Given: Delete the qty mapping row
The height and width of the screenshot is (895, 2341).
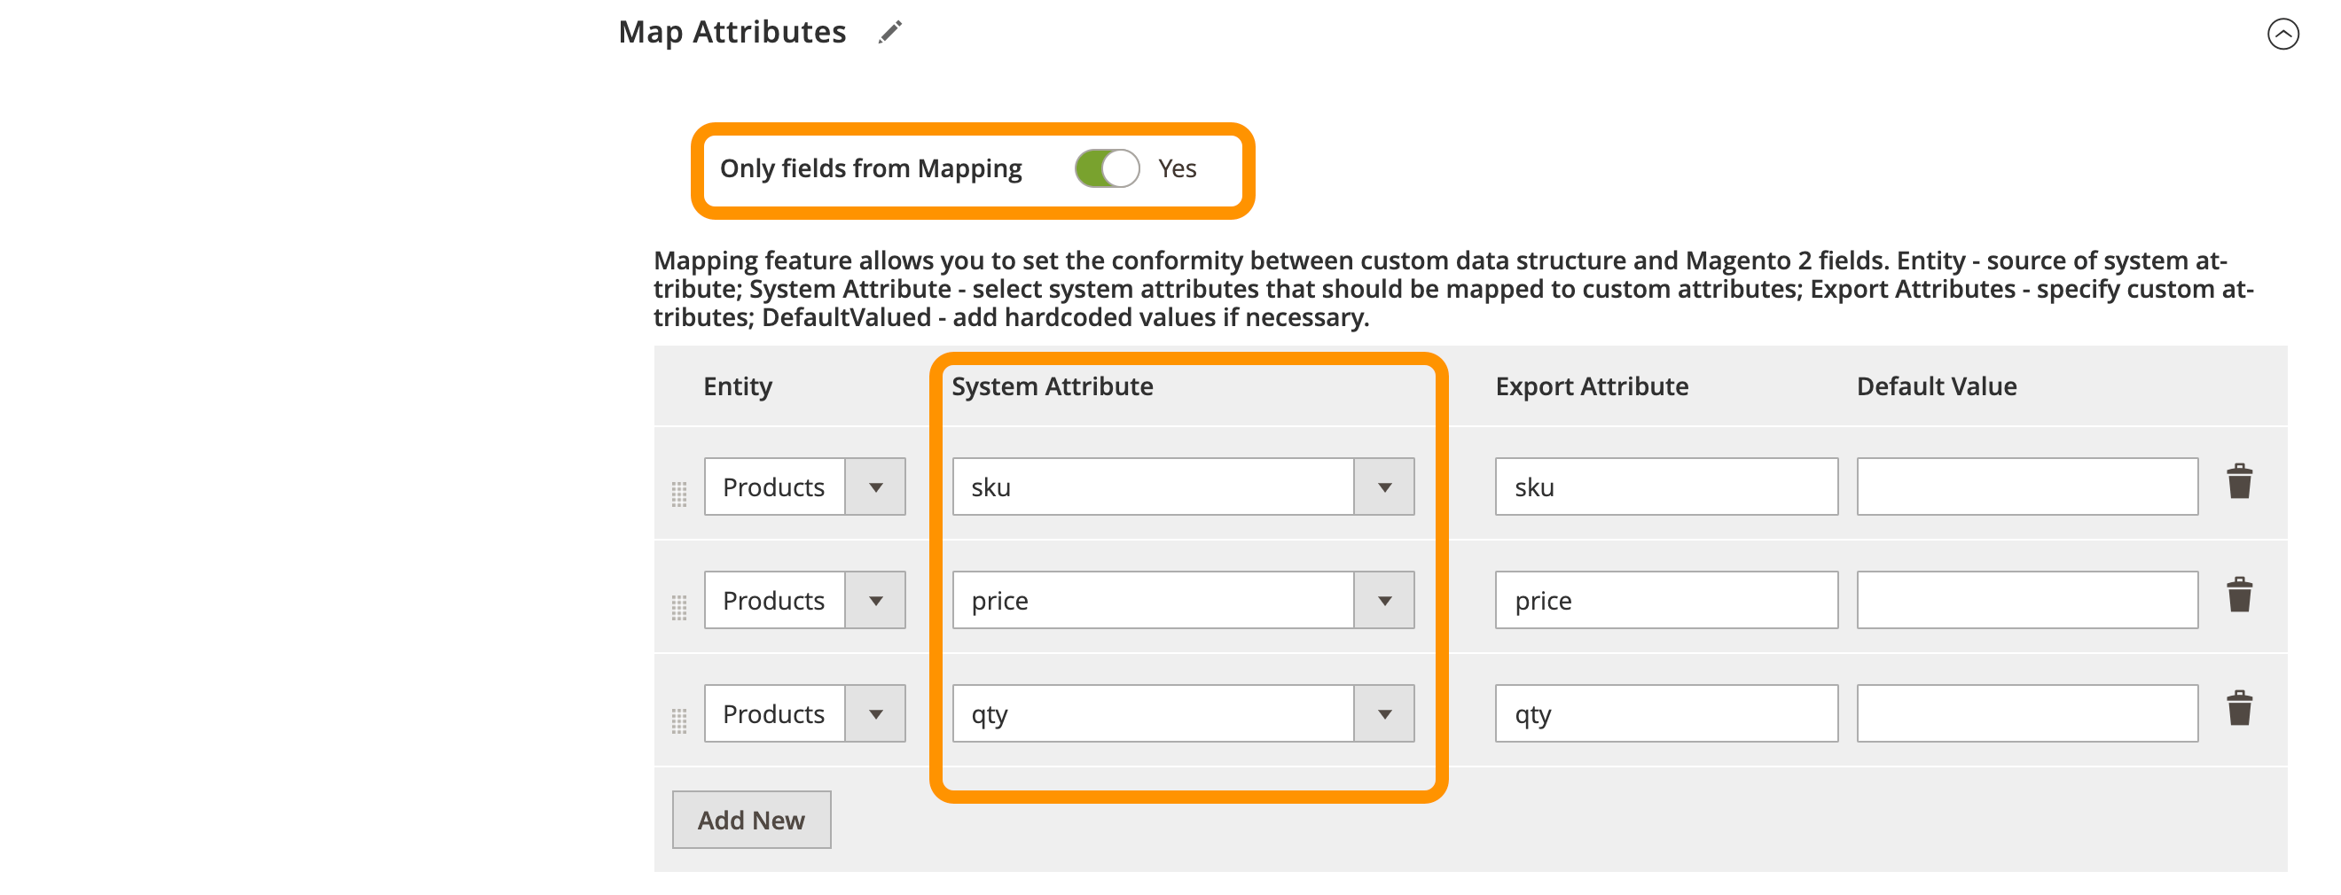Looking at the screenshot, I should click(x=2242, y=709).
